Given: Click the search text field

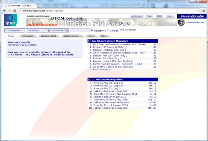Looking at the screenshot, I should (x=80, y=30).
